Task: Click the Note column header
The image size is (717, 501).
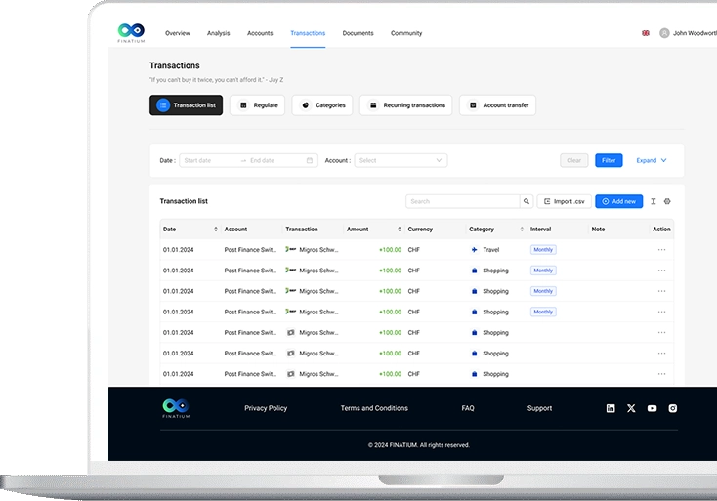Action: pyautogui.click(x=598, y=230)
